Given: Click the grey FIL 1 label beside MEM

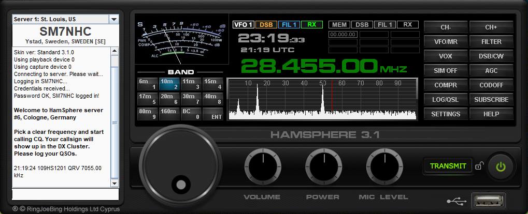Looking at the screenshot, I should pos(385,24).
